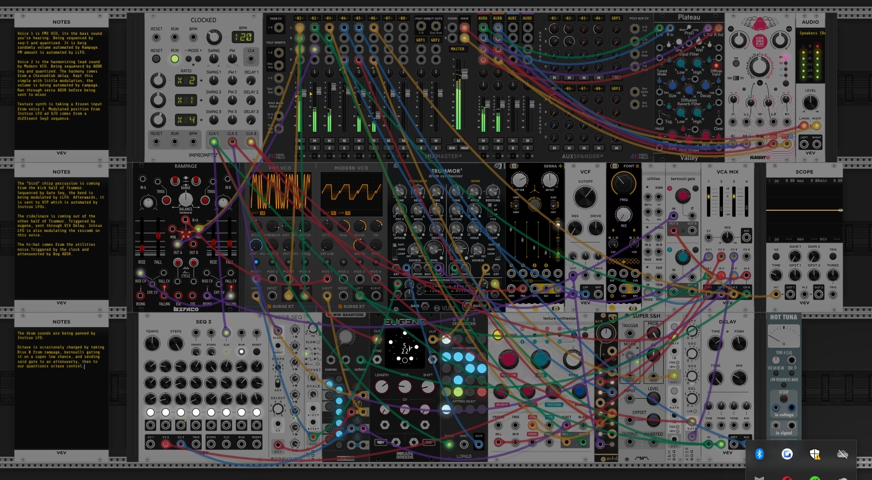Click the BPM knob on Clocked

(214, 37)
